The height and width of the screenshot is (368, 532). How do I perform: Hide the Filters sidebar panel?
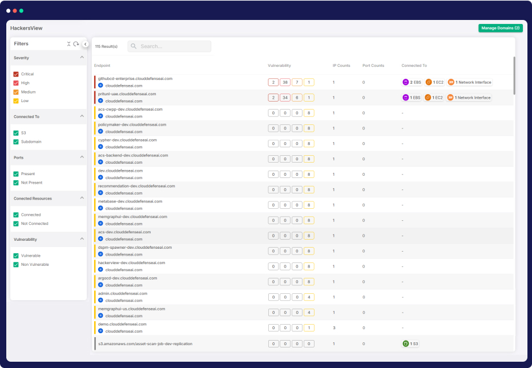[x=85, y=44]
